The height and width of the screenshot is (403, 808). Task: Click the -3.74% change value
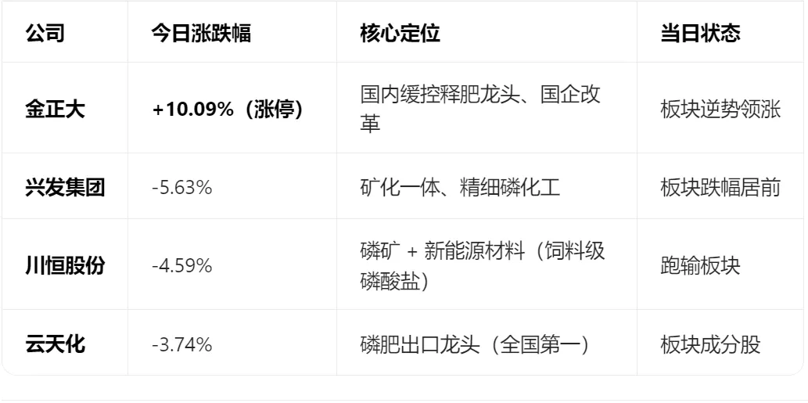tap(182, 344)
